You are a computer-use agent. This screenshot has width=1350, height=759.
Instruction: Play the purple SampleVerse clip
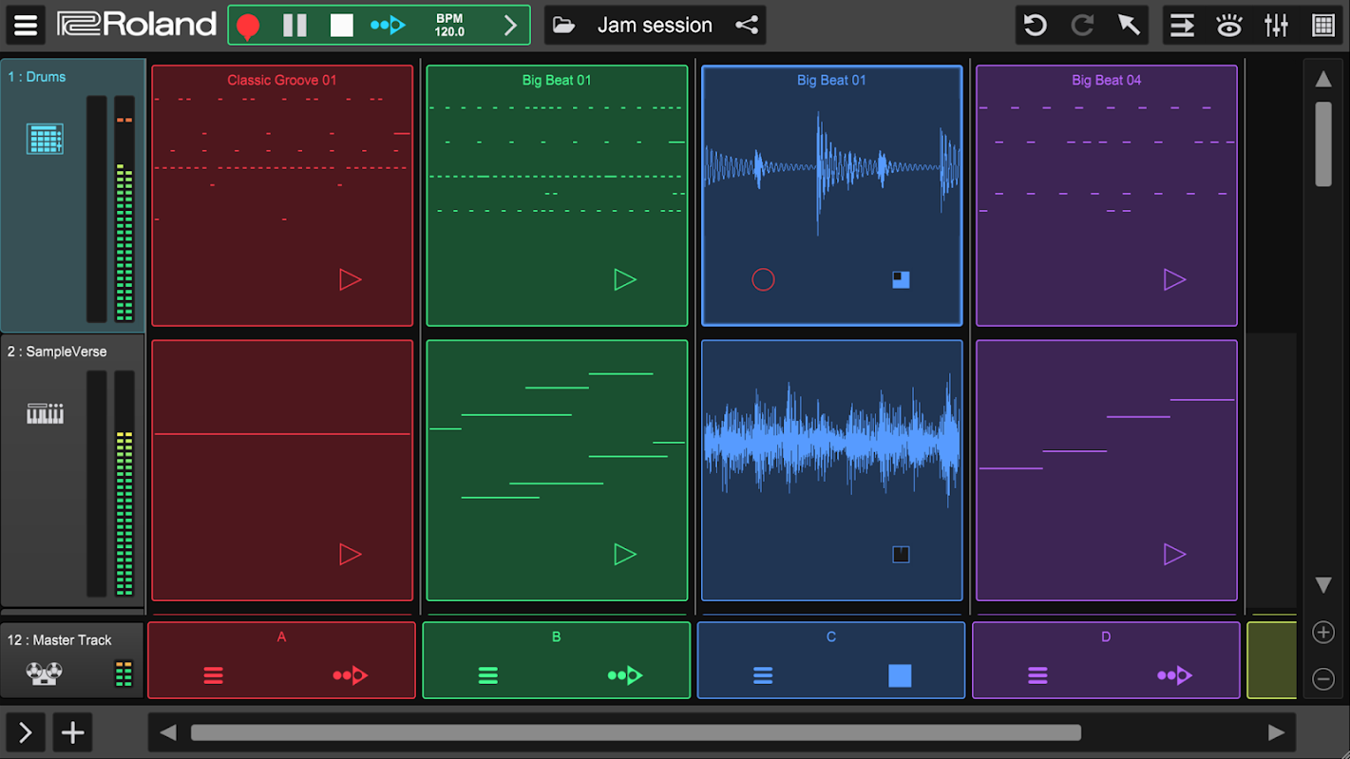click(1175, 554)
